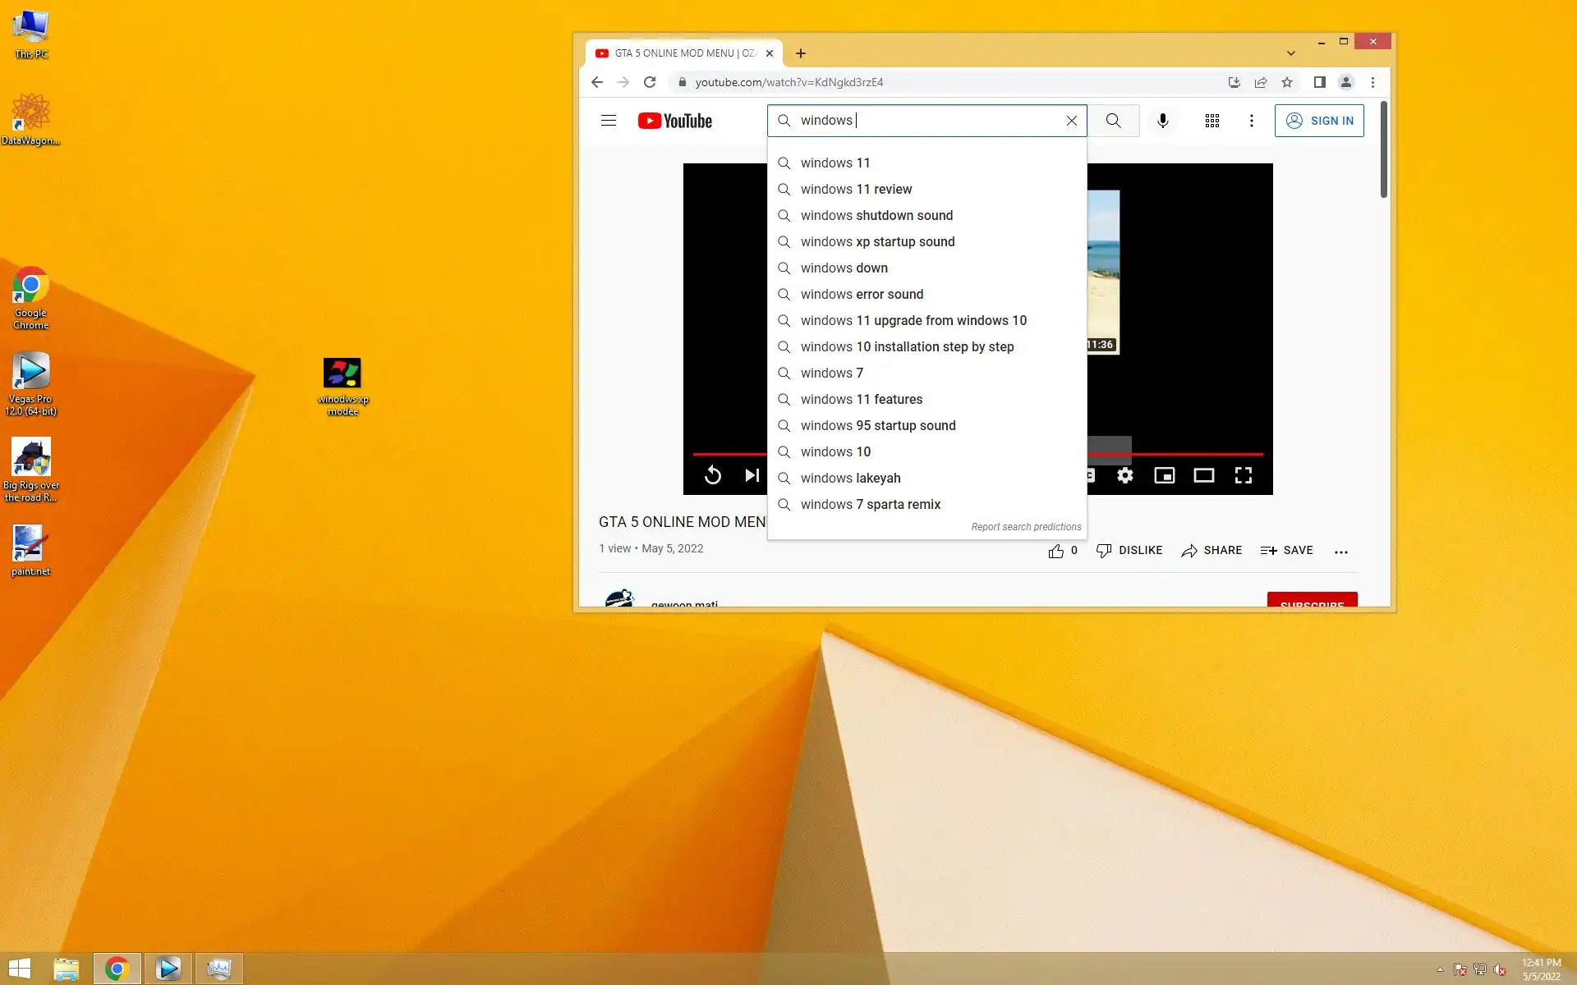Bookmark this page with the star
Image resolution: width=1577 pixels, height=985 pixels.
tap(1287, 82)
